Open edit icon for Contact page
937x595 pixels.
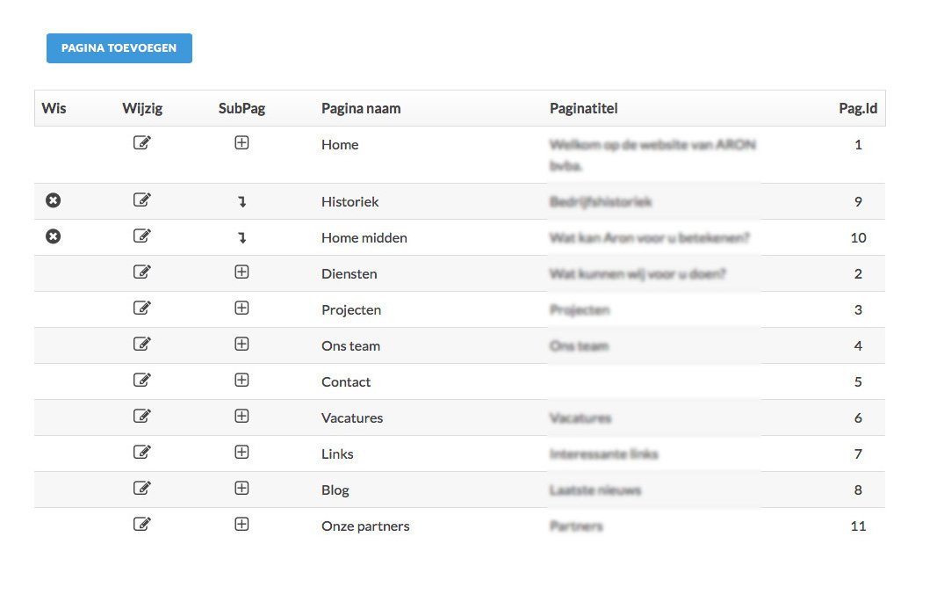(141, 380)
